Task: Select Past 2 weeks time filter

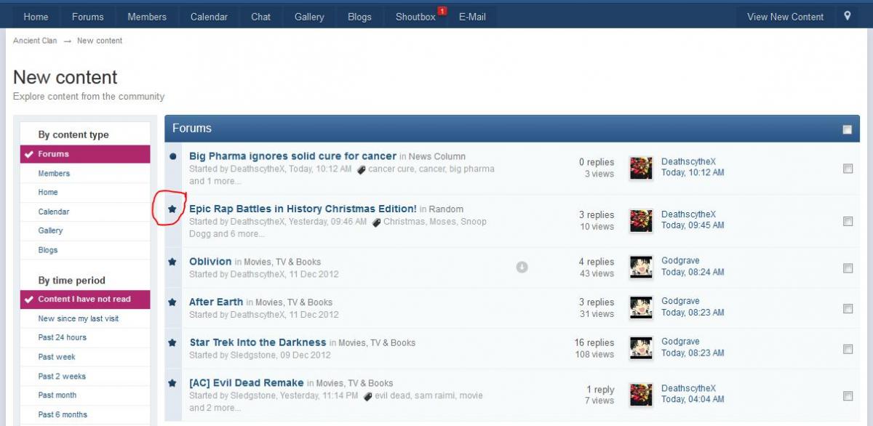Action: 62,376
